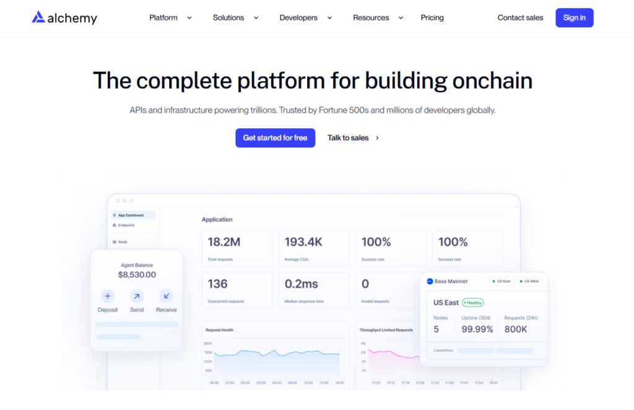Click the Endpoints sidebar icon
634x410 pixels.
coord(115,225)
